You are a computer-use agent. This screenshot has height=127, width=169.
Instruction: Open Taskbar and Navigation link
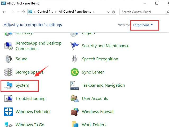pyautogui.click(x=103, y=85)
